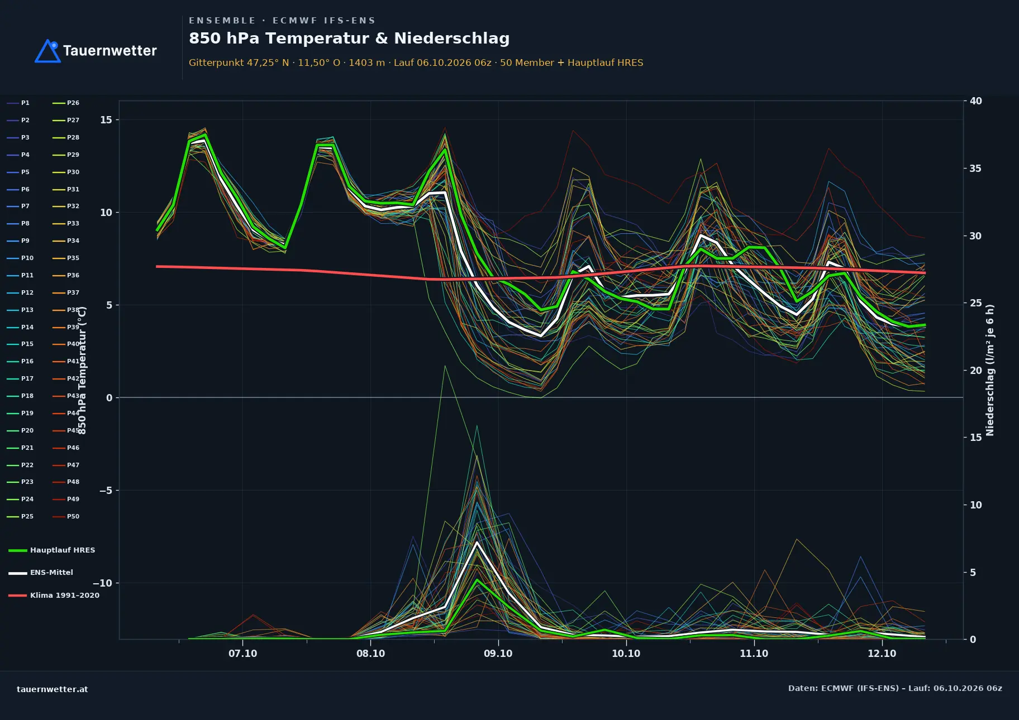Click the 08.10 date tick label
Viewport: 1019px width, 720px height.
(371, 654)
